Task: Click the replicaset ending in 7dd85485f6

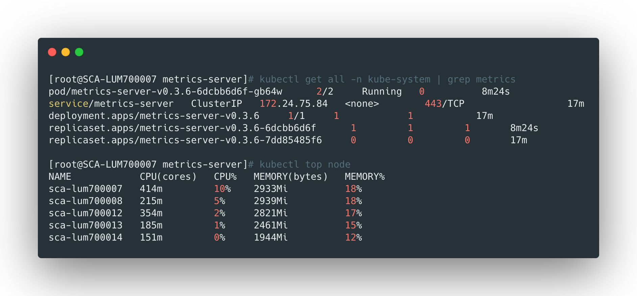Action: coord(185,140)
